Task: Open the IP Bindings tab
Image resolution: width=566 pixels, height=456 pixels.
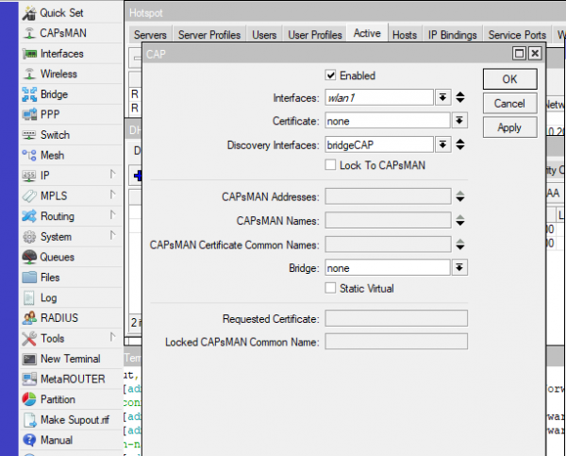Action: pos(452,35)
